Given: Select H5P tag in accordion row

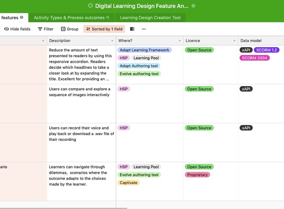Looking at the screenshot, I should pyautogui.click(x=124, y=58).
